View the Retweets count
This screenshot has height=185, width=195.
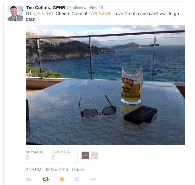click(x=27, y=158)
